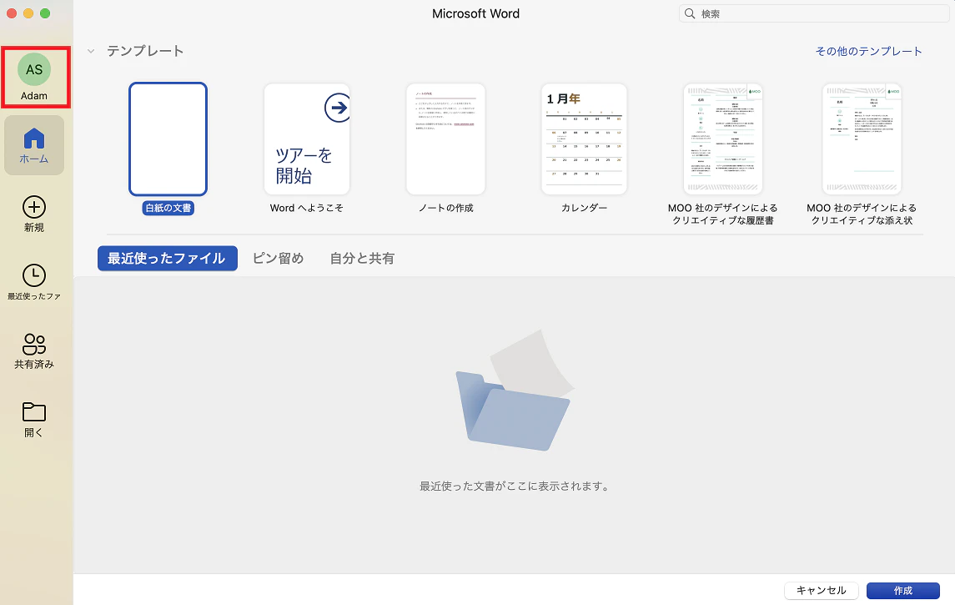Image resolution: width=955 pixels, height=605 pixels.
Task: Switch to the ピン留め tab
Action: (279, 259)
